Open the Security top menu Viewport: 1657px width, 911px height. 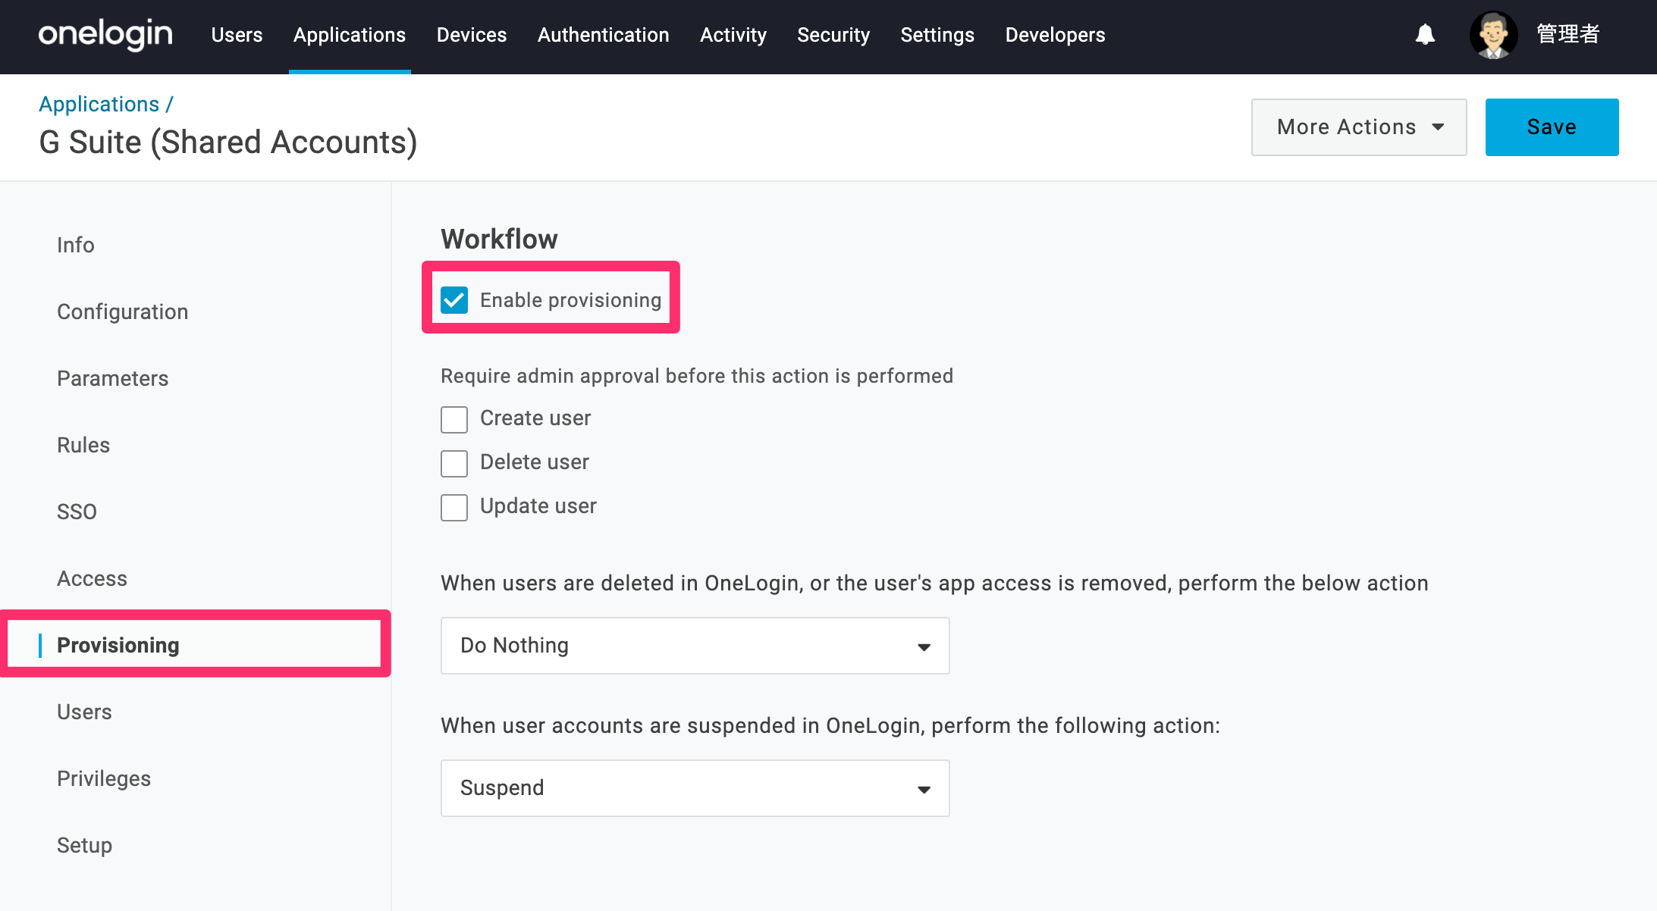point(833,35)
